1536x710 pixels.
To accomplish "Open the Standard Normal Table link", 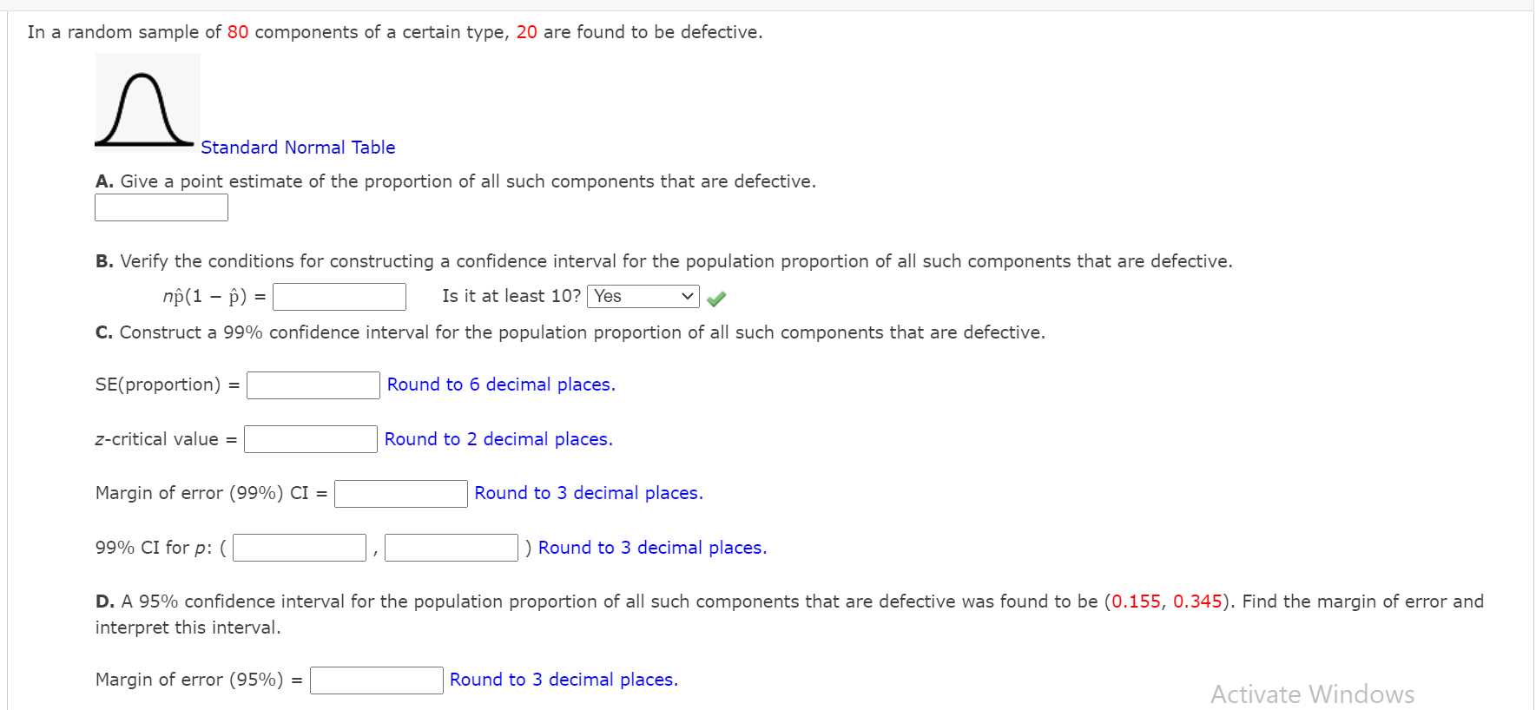I will (297, 147).
